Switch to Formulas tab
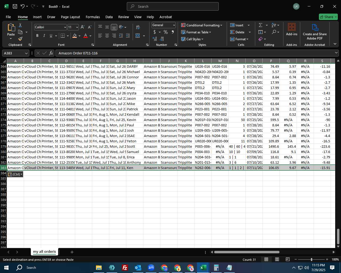The image size is (341, 273). [x=93, y=17]
